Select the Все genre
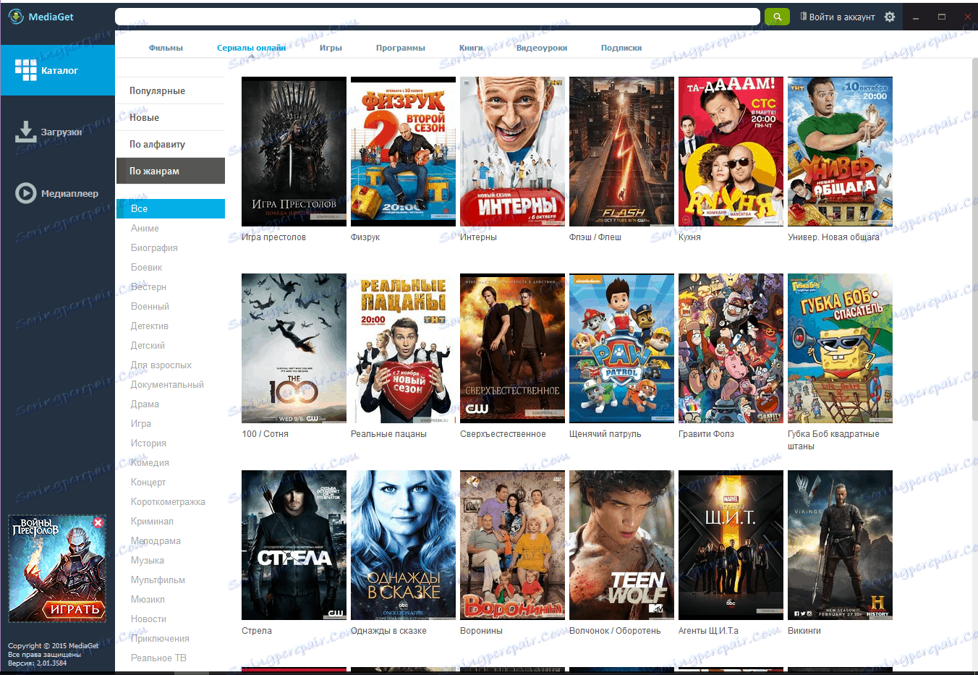Image resolution: width=978 pixels, height=675 pixels. (171, 208)
